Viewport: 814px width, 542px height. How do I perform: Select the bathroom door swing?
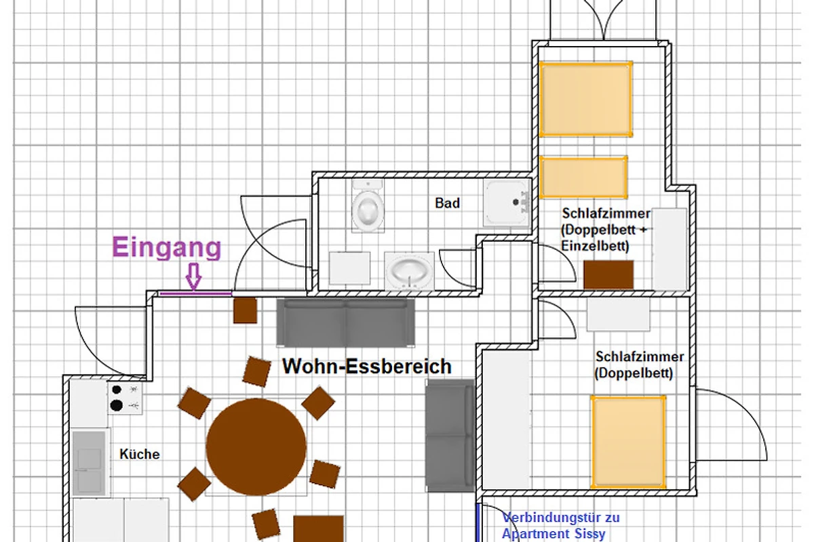[459, 269]
